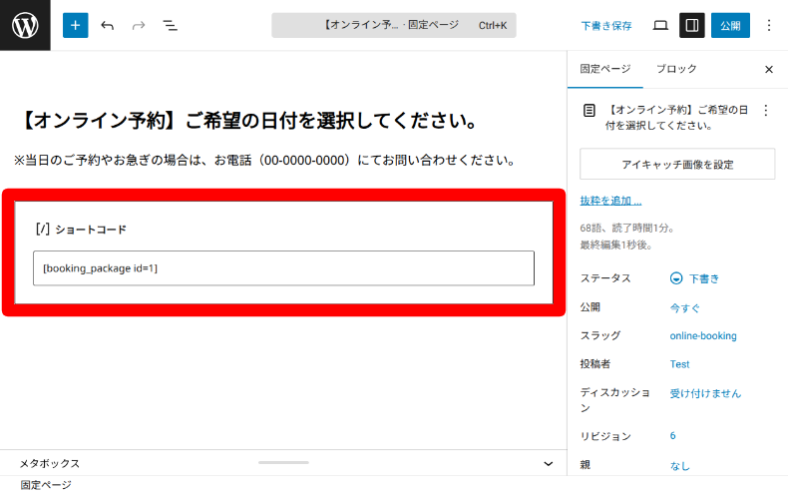Change publish date via 今すぐ
Image resolution: width=788 pixels, height=495 pixels.
[684, 307]
